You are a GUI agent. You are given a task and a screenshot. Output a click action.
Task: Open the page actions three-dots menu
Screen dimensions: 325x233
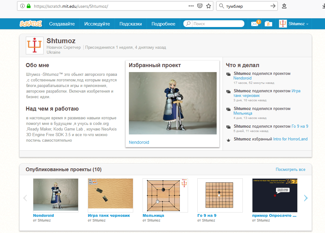pos(191,6)
